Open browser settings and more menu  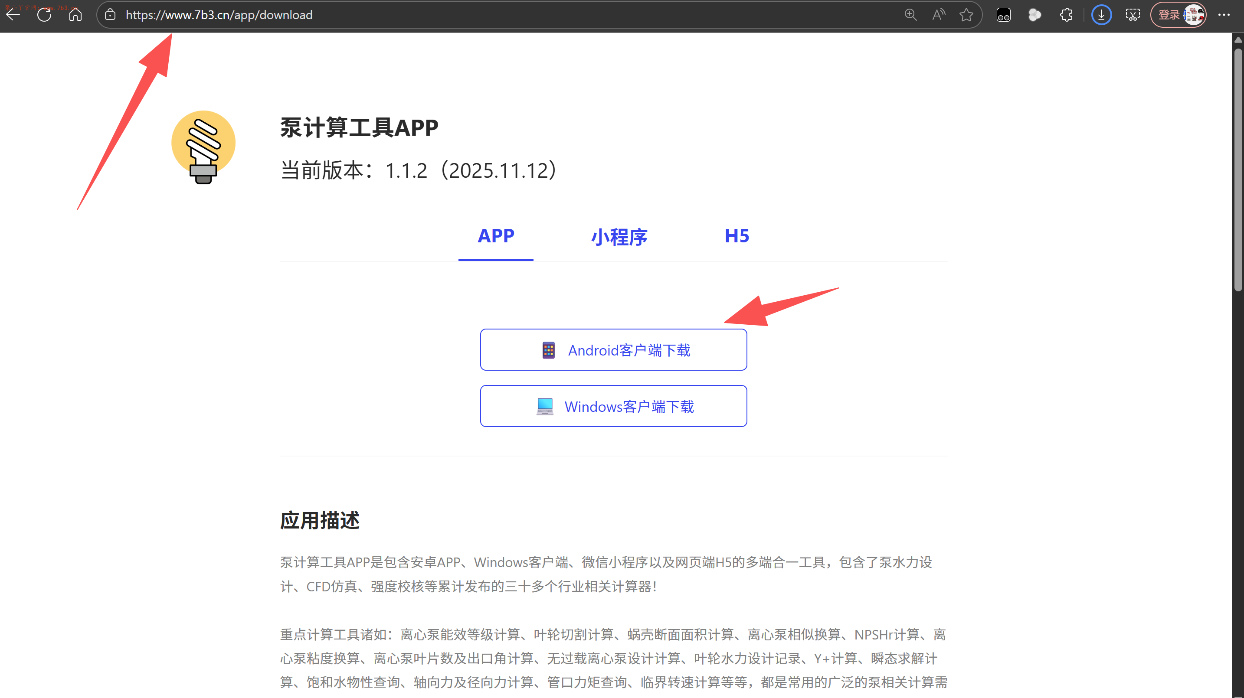1224,14
